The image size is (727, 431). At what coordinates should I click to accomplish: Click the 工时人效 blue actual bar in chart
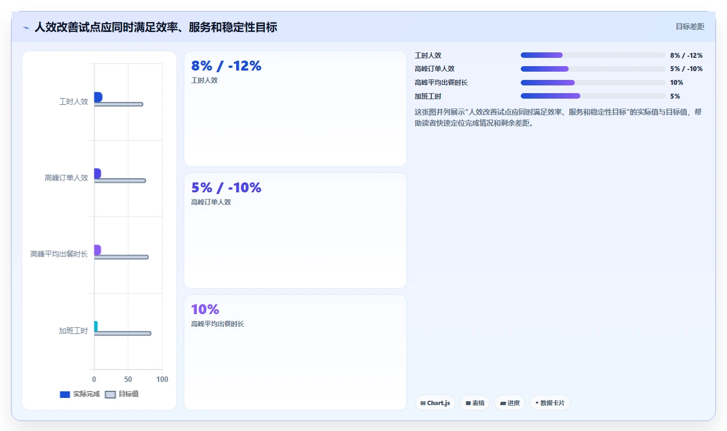pos(98,97)
